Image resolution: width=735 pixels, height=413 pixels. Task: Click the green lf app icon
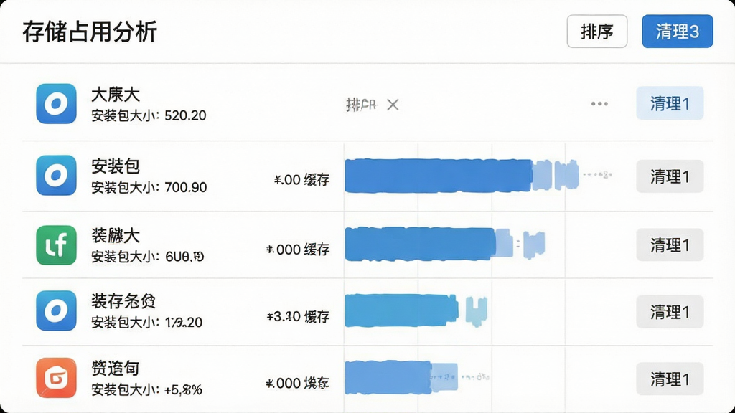[56, 245]
